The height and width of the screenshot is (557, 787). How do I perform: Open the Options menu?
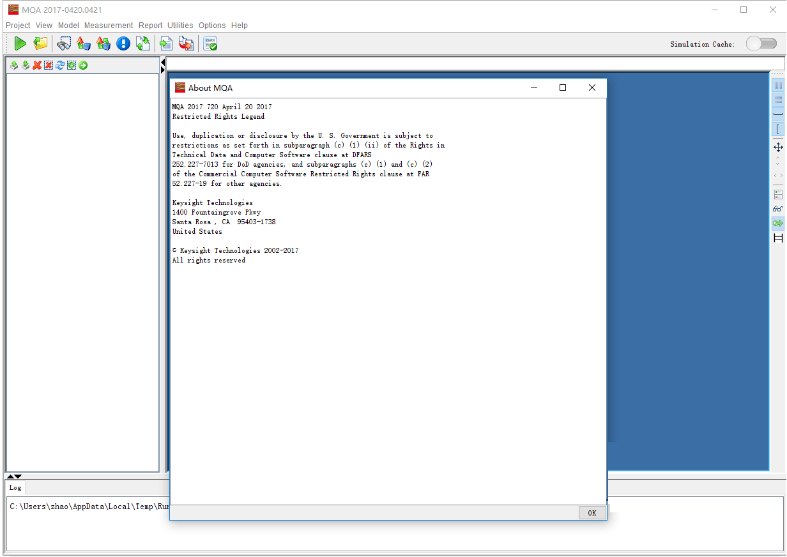(x=212, y=26)
